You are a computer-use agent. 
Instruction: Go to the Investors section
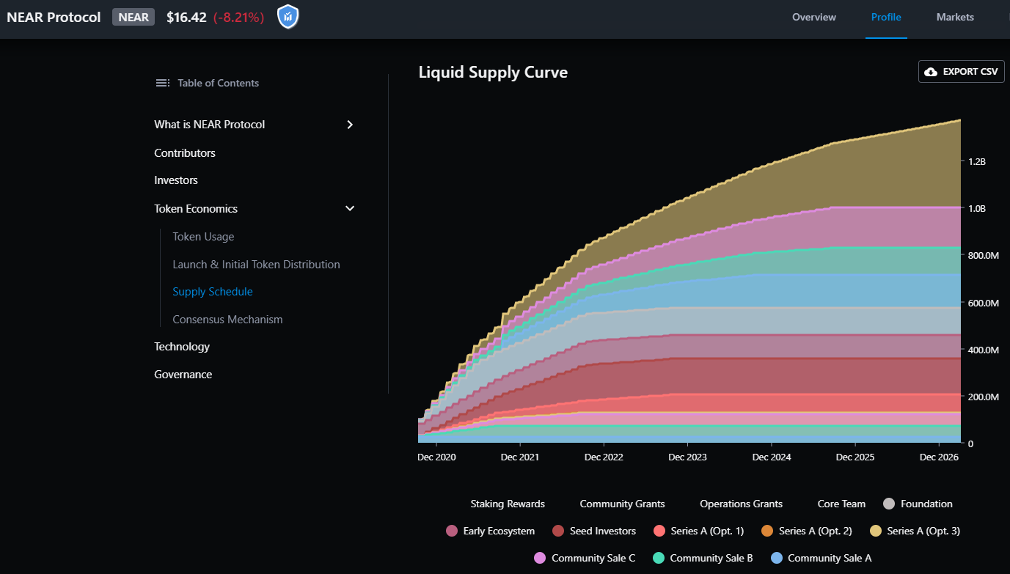(x=176, y=180)
